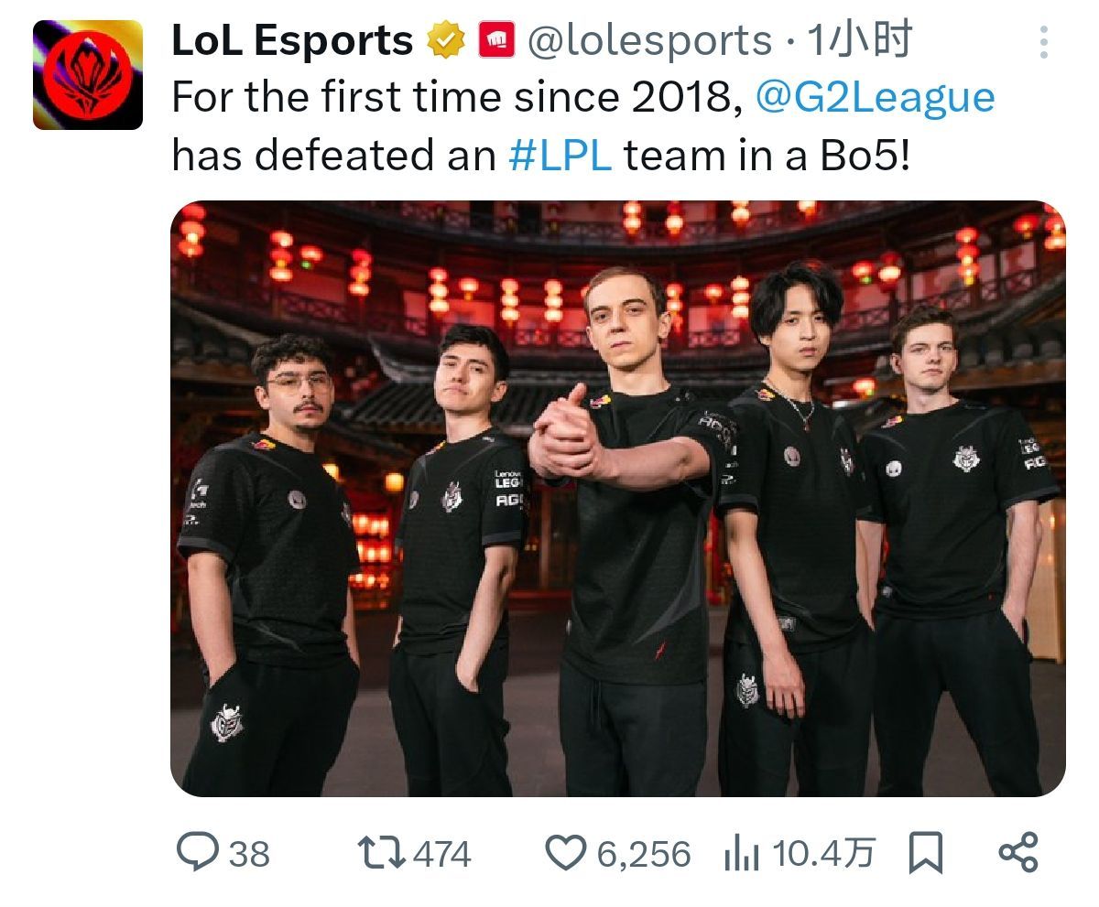Viewport: 1099px width, 907px height.
Task: Open the three-dot more options menu
Action: pyautogui.click(x=1044, y=42)
